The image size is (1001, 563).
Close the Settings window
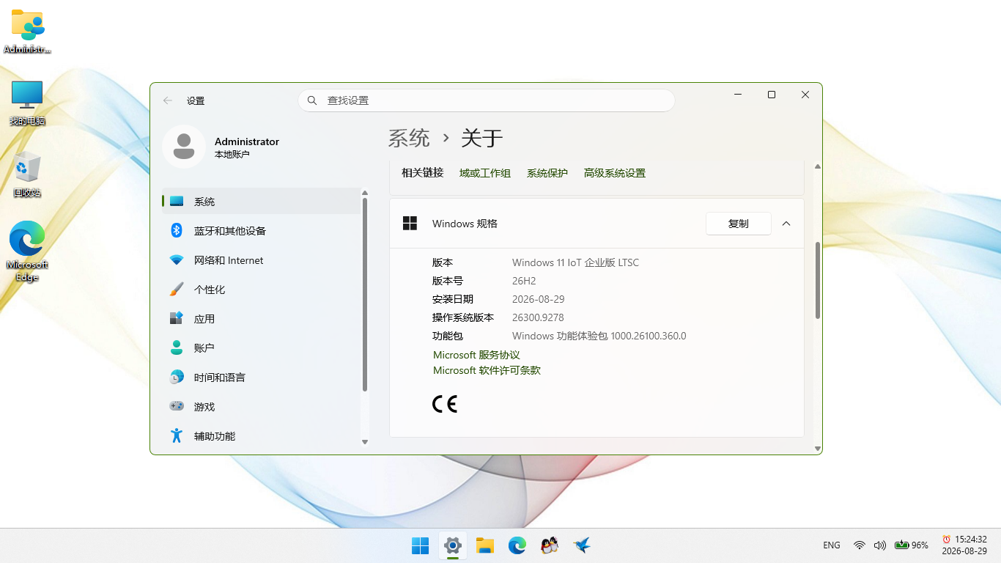pos(805,95)
